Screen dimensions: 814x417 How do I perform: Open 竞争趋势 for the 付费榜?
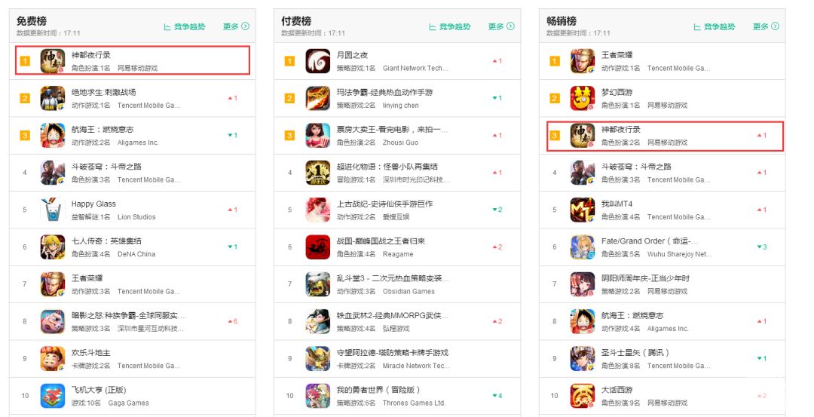tap(449, 26)
